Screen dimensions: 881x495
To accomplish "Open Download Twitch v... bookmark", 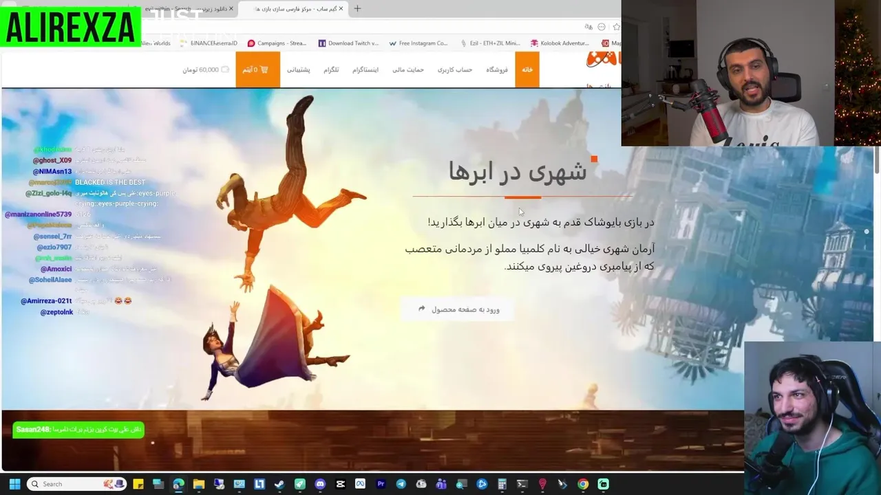I will pos(348,43).
